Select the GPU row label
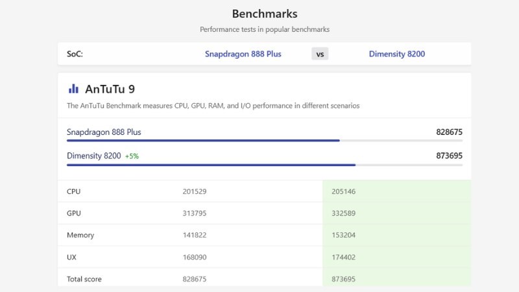Image resolution: width=519 pixels, height=292 pixels. point(74,213)
